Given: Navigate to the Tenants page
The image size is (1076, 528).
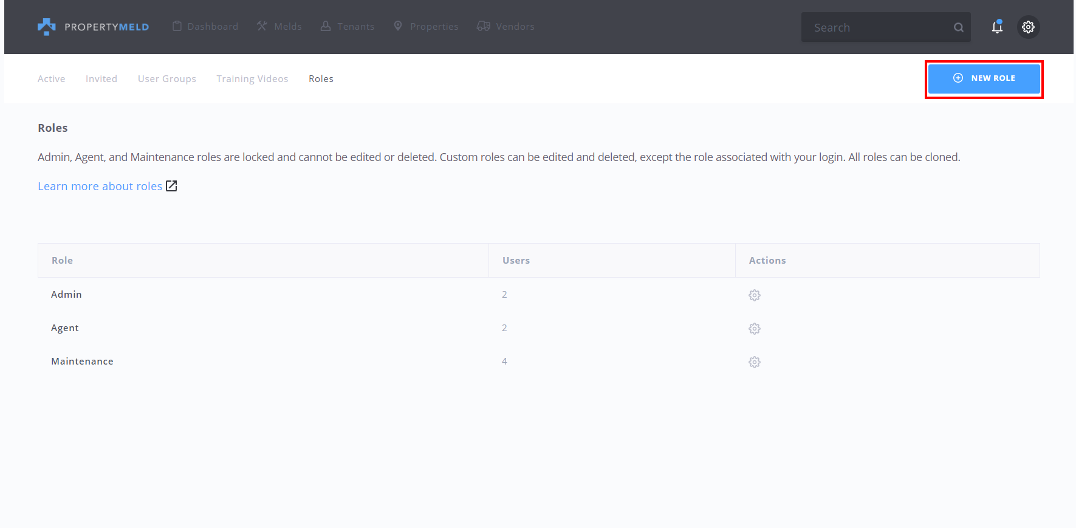Looking at the screenshot, I should click(x=348, y=27).
